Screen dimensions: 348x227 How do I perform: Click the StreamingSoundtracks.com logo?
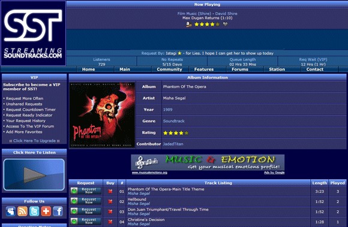[33, 33]
